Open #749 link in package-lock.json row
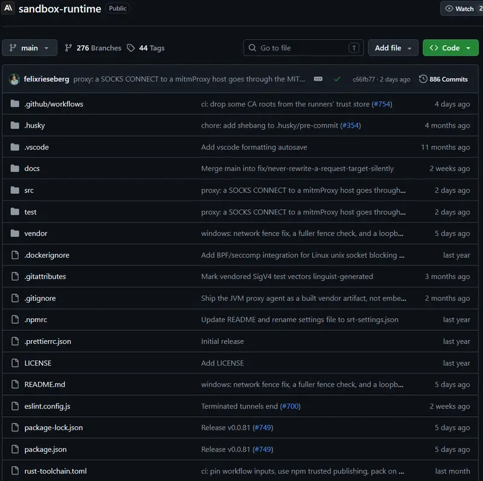Screen dimensions: 483x481 (263, 428)
